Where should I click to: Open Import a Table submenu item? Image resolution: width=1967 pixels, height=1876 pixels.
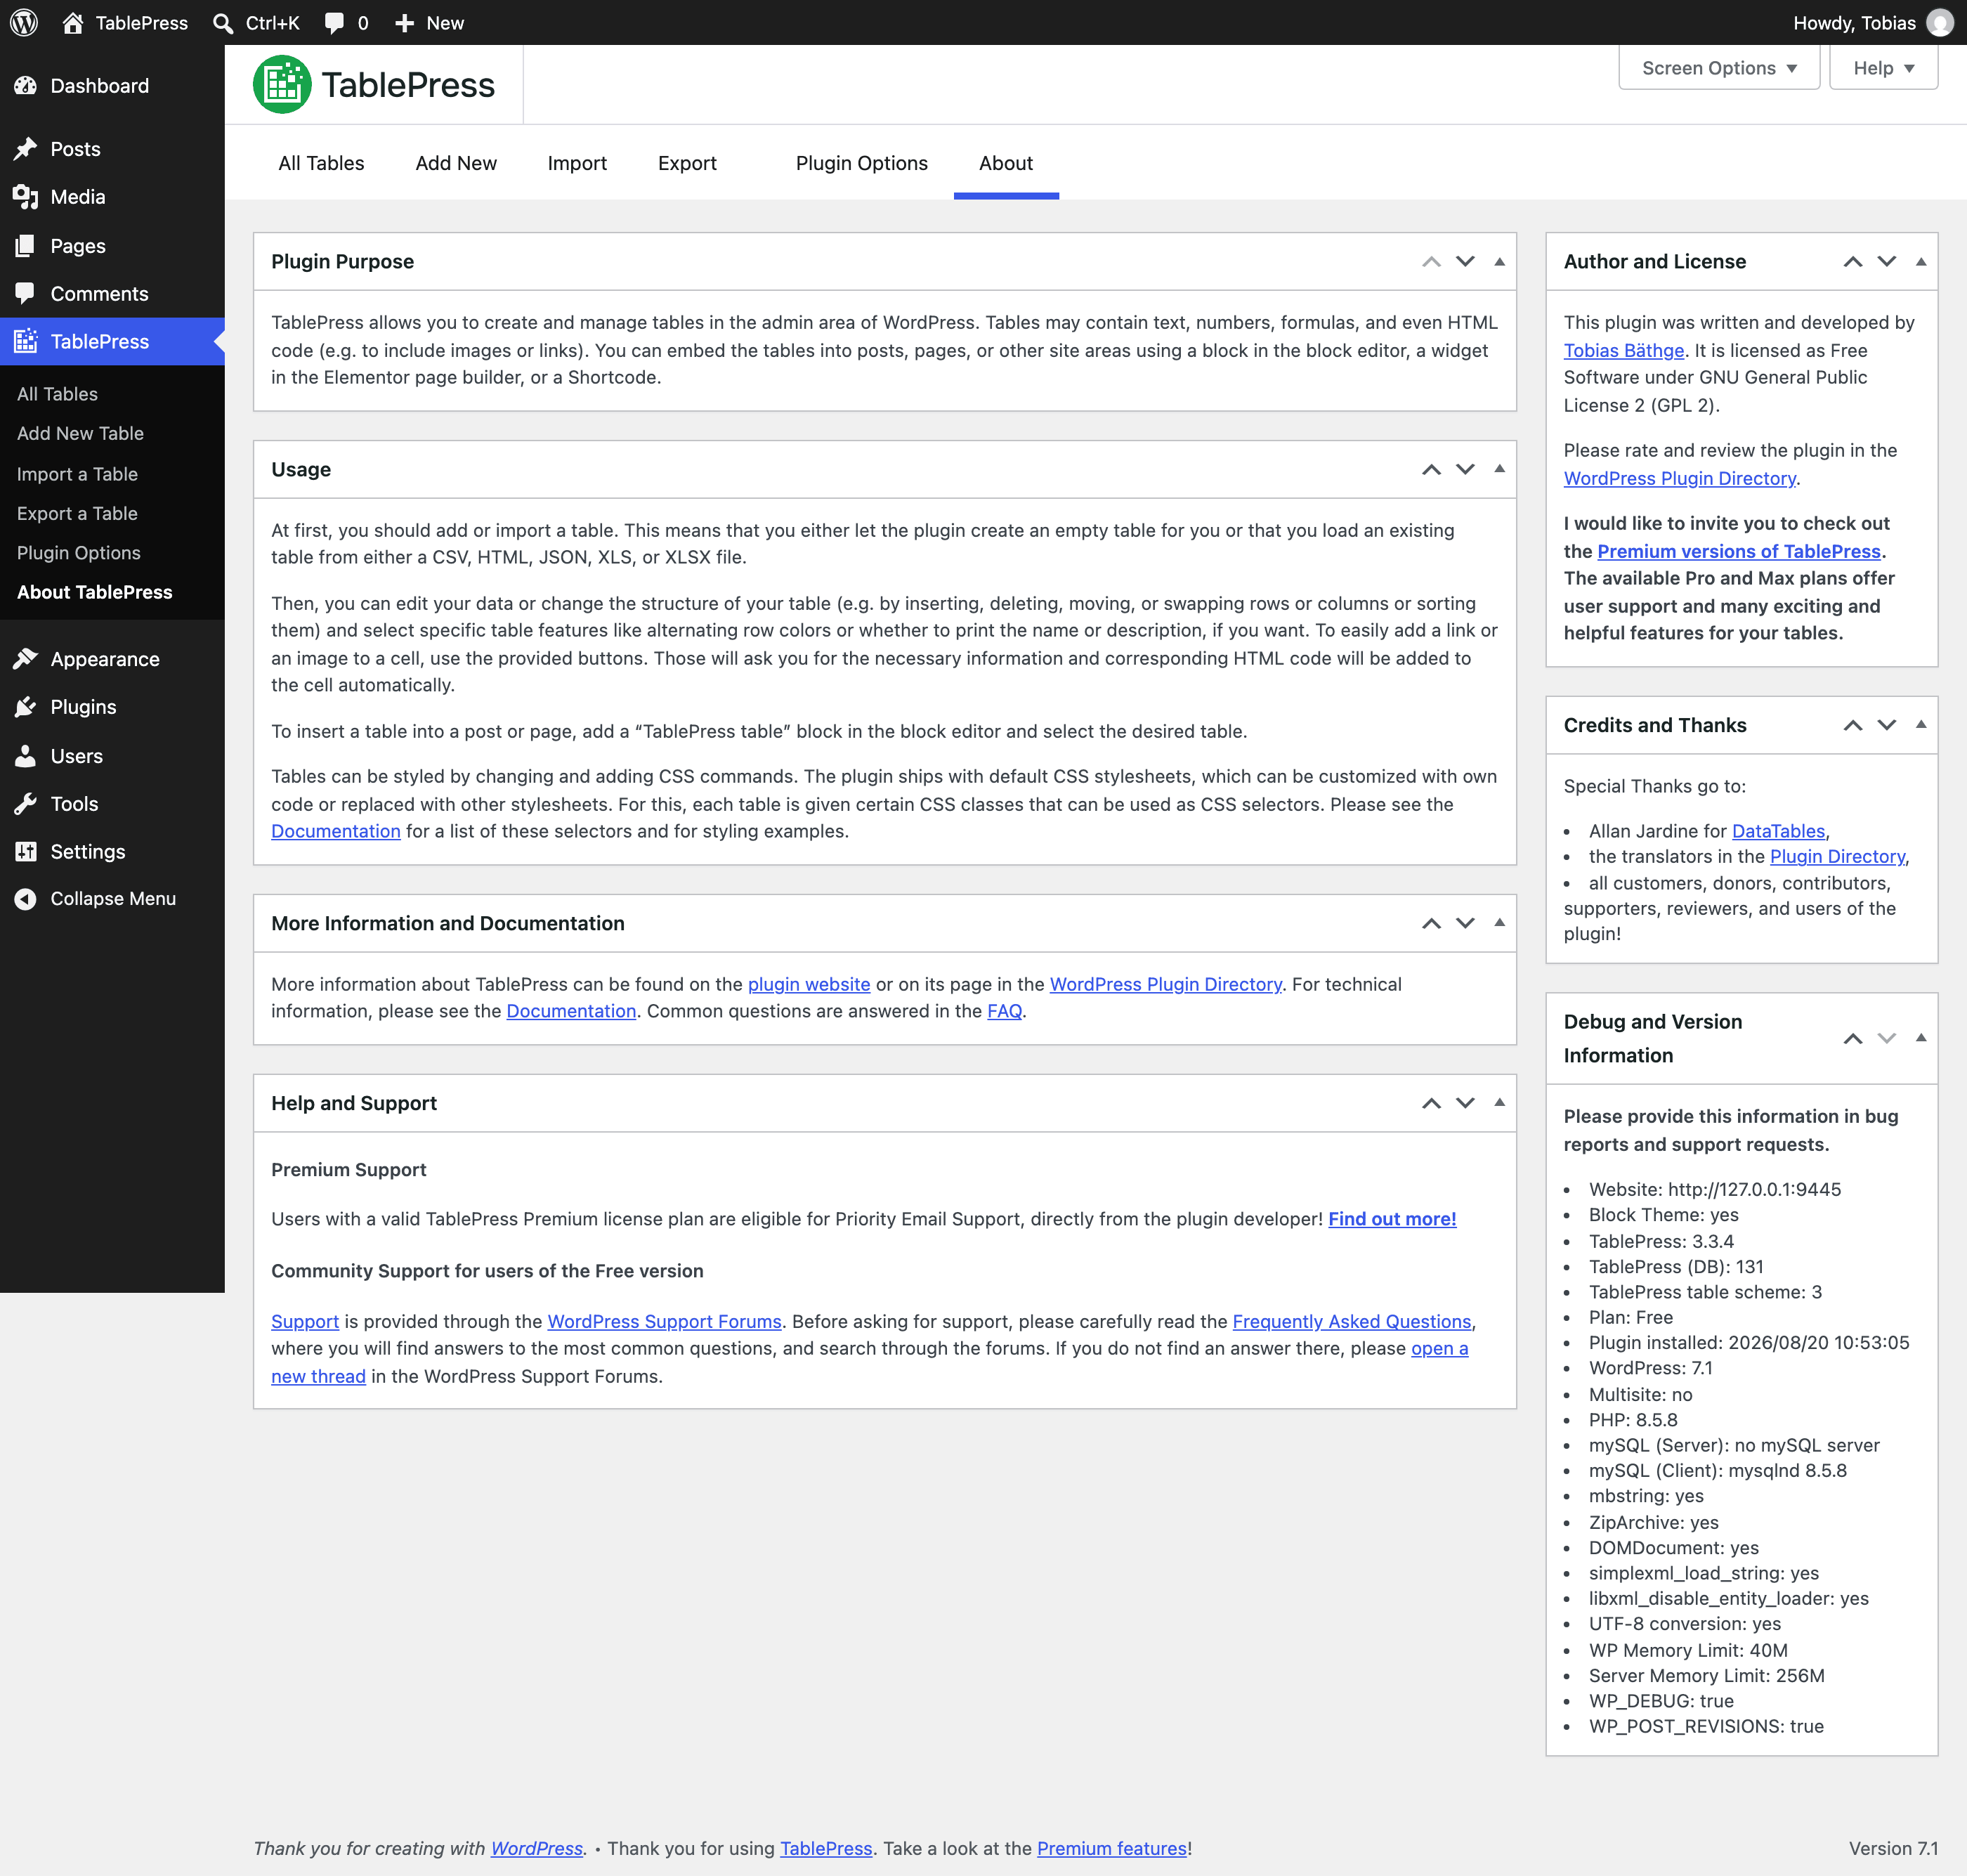[x=77, y=474]
